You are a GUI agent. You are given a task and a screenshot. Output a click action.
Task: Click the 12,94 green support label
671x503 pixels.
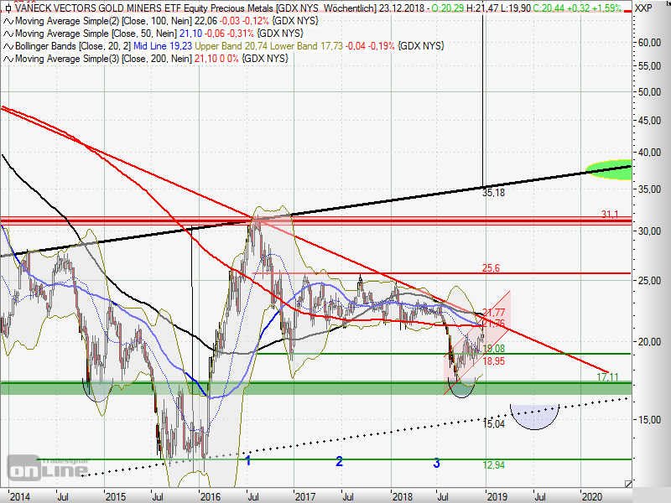493,465
